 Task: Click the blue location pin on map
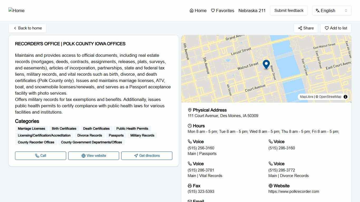pos(266,64)
